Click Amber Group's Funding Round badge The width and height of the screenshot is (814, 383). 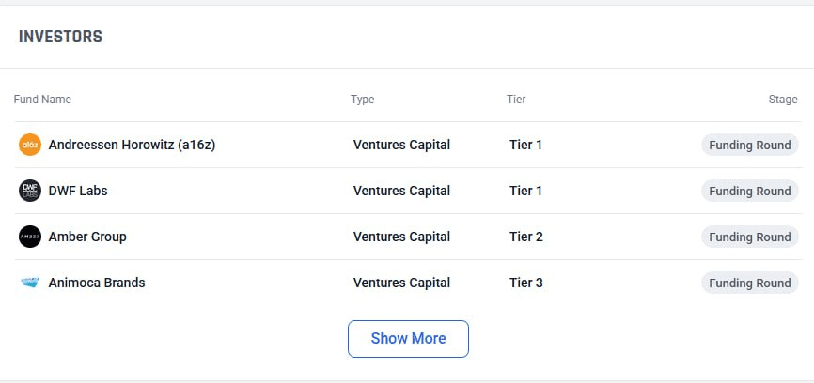[750, 237]
